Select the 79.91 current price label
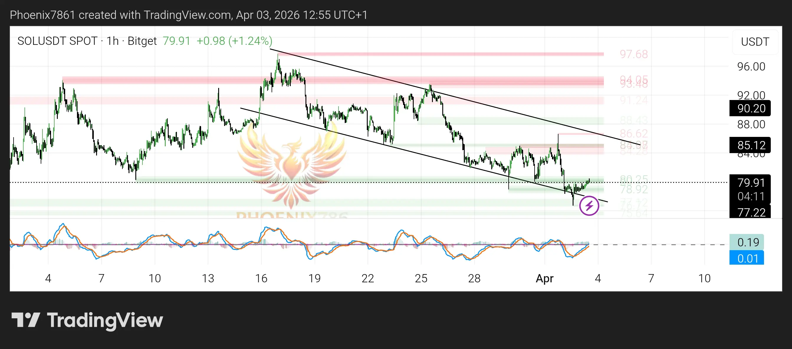Image resolution: width=792 pixels, height=349 pixels. point(750,183)
